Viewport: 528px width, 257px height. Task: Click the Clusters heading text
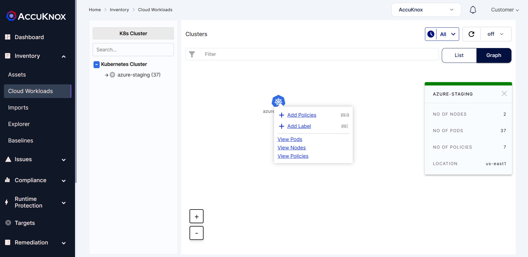pos(196,34)
